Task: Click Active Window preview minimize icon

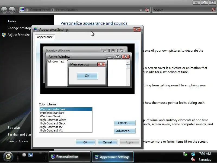Action: [x=110, y=57]
